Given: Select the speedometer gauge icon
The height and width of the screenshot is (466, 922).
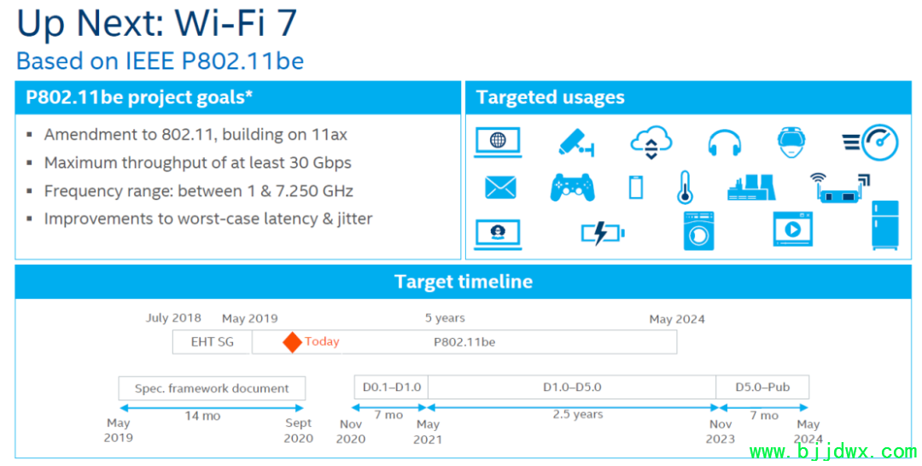Looking at the screenshot, I should [x=871, y=143].
